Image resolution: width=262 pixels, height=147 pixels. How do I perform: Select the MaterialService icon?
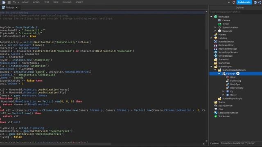pos(216,42)
